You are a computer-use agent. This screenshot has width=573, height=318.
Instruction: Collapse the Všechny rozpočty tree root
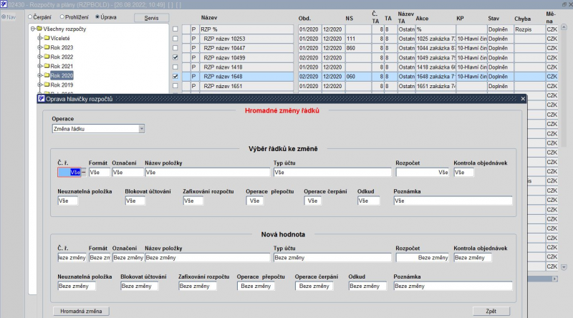tap(32, 29)
